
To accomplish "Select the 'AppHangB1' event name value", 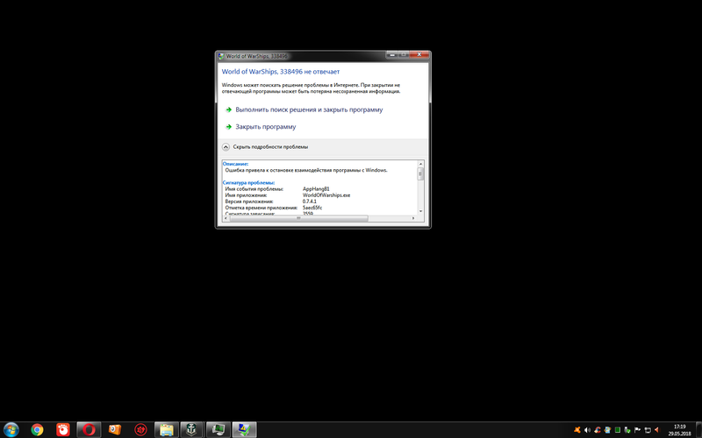I will pos(316,189).
